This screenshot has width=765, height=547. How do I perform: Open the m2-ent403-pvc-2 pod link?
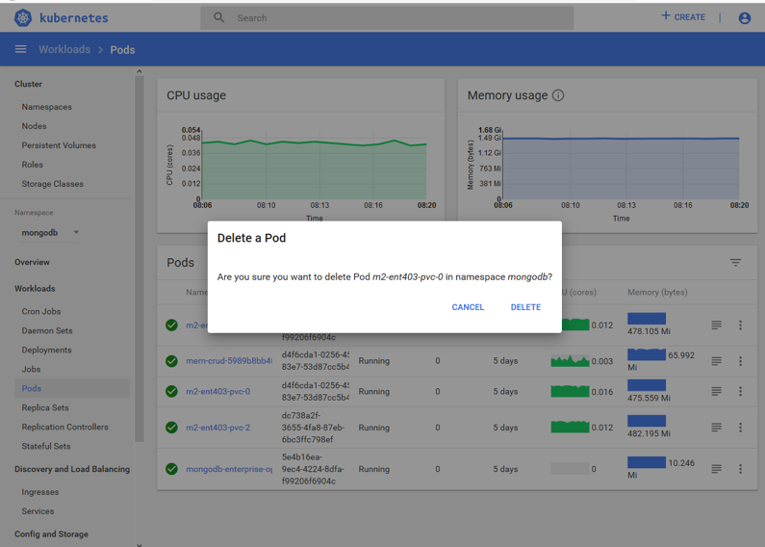click(x=217, y=428)
